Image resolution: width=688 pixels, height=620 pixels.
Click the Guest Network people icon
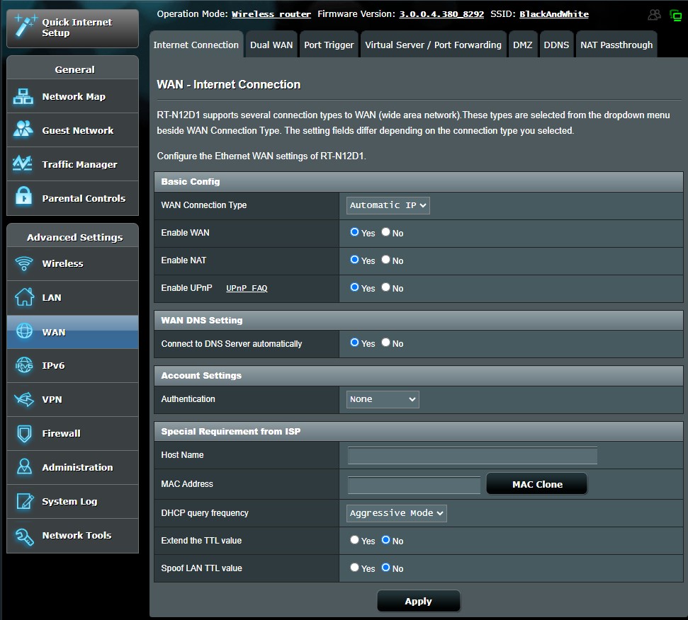click(x=23, y=130)
